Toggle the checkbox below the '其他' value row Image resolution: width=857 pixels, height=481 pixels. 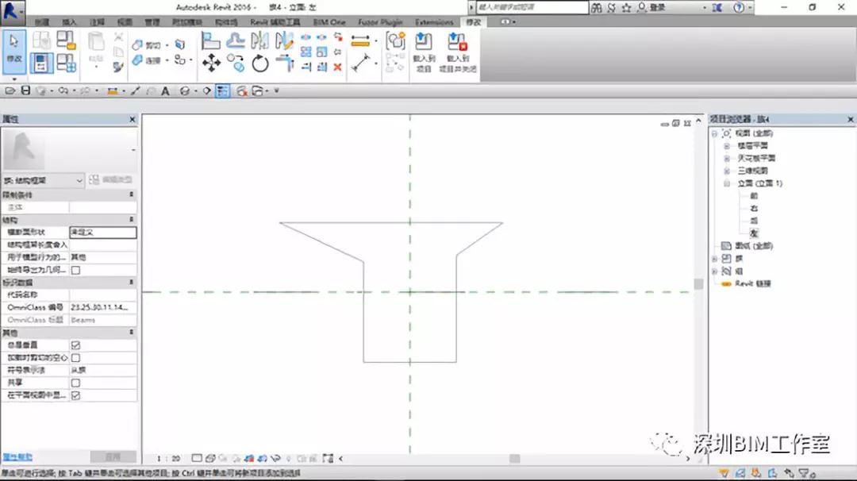click(x=75, y=270)
